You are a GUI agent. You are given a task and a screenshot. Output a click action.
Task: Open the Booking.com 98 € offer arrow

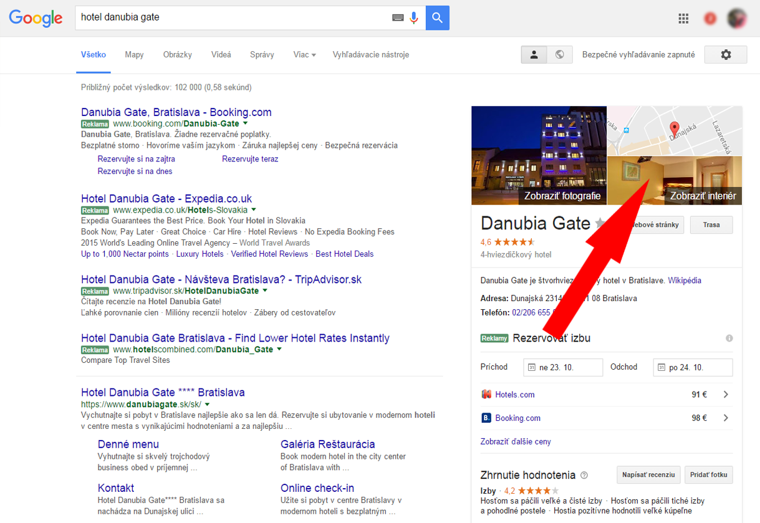[726, 418]
